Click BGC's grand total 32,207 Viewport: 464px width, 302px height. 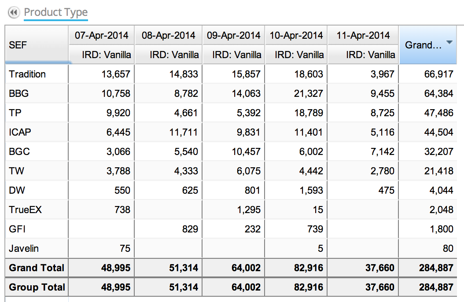pos(438,151)
